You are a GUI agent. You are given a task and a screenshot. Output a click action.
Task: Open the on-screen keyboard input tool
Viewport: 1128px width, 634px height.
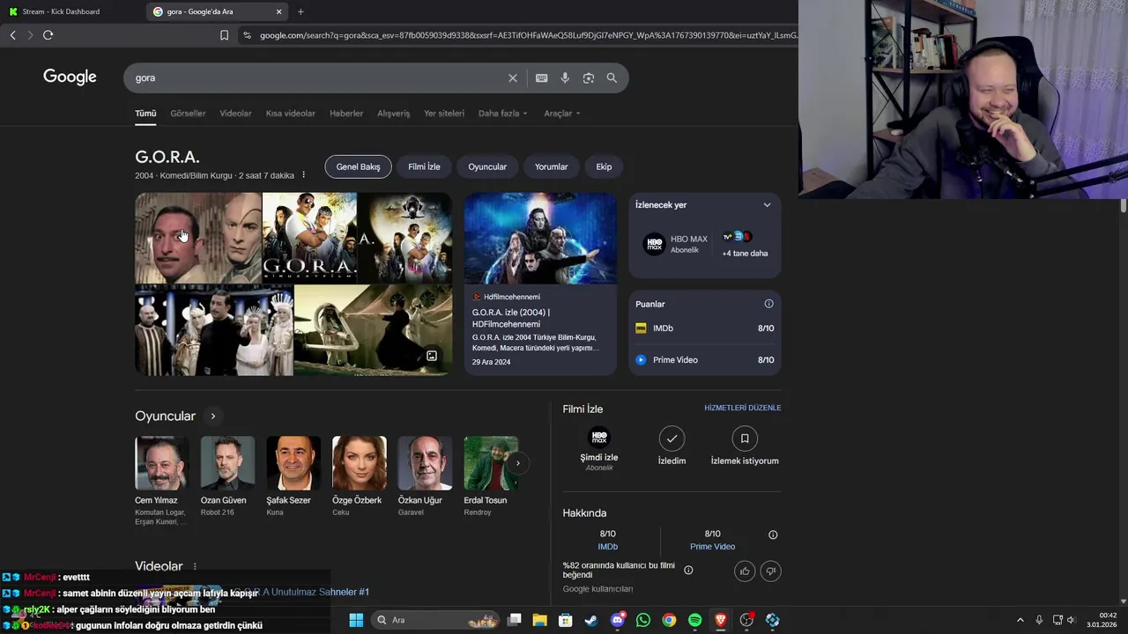pos(541,77)
